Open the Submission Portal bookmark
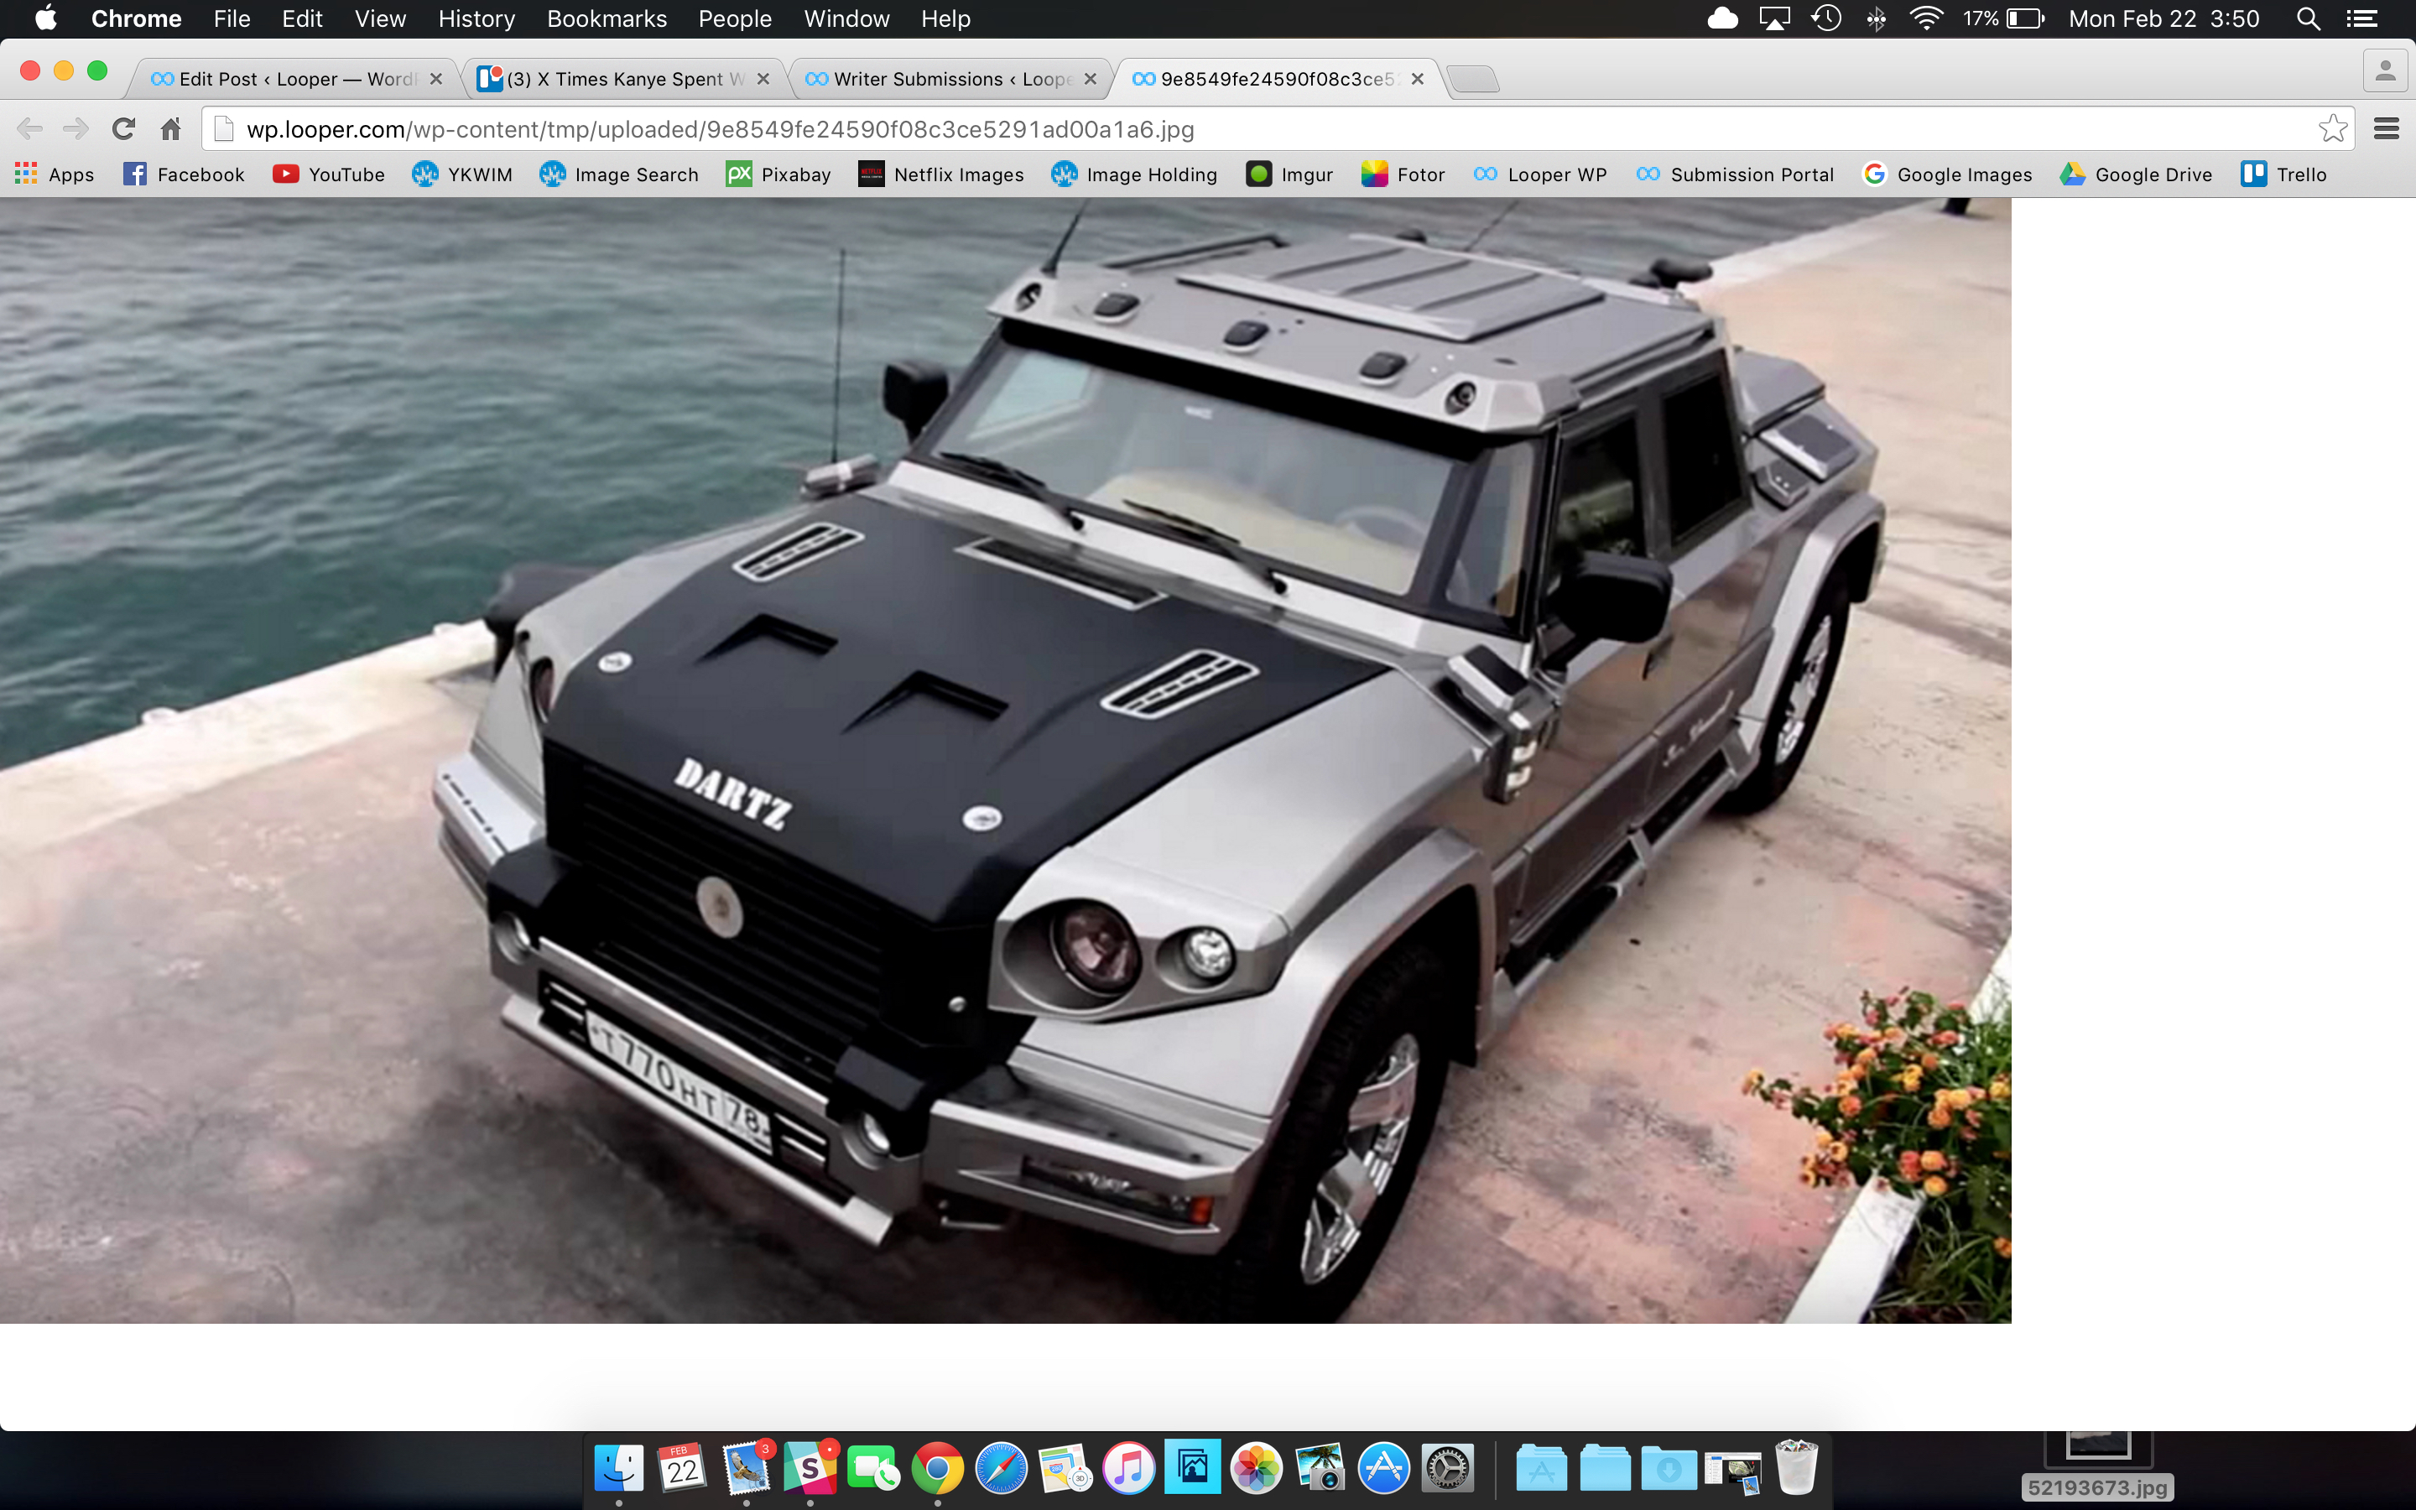 point(1735,174)
